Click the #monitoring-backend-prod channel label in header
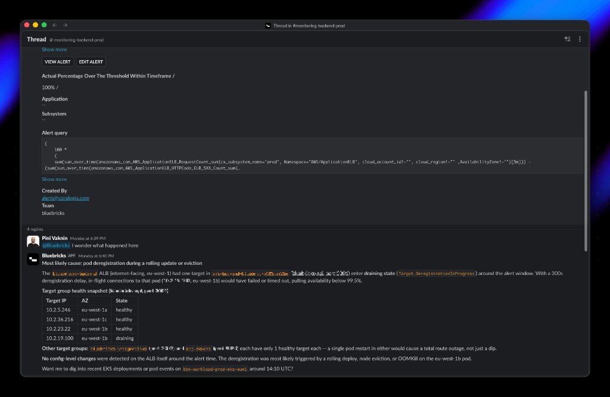This screenshot has width=610, height=397. pyautogui.click(x=77, y=40)
